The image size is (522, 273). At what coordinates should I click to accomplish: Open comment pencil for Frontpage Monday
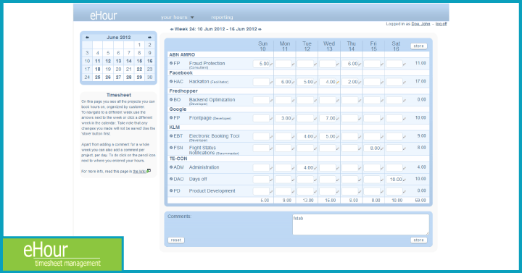tap(294, 119)
